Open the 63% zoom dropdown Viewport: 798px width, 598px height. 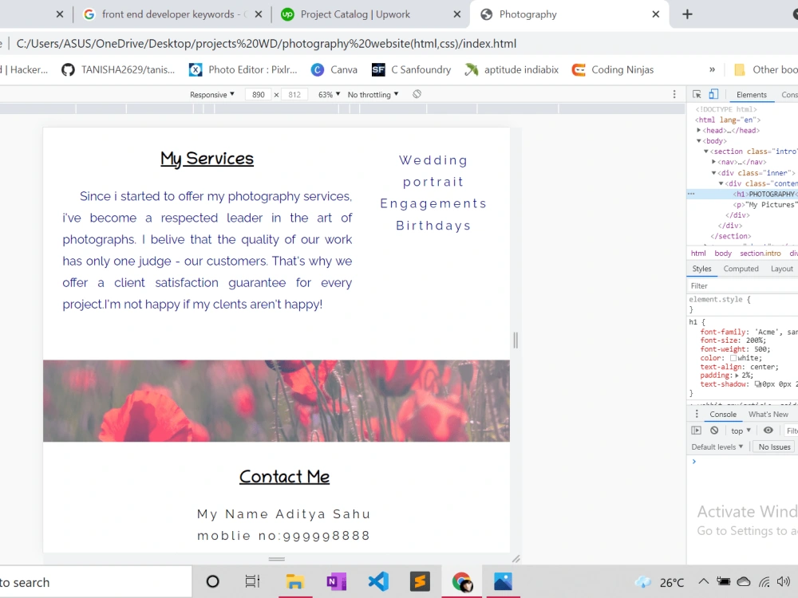tap(330, 95)
